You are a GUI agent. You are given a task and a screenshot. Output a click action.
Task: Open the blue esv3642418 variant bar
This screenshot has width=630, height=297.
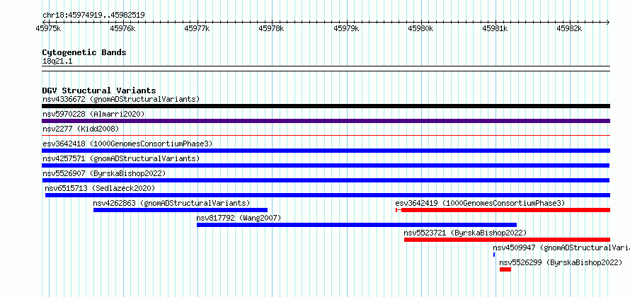click(326, 151)
